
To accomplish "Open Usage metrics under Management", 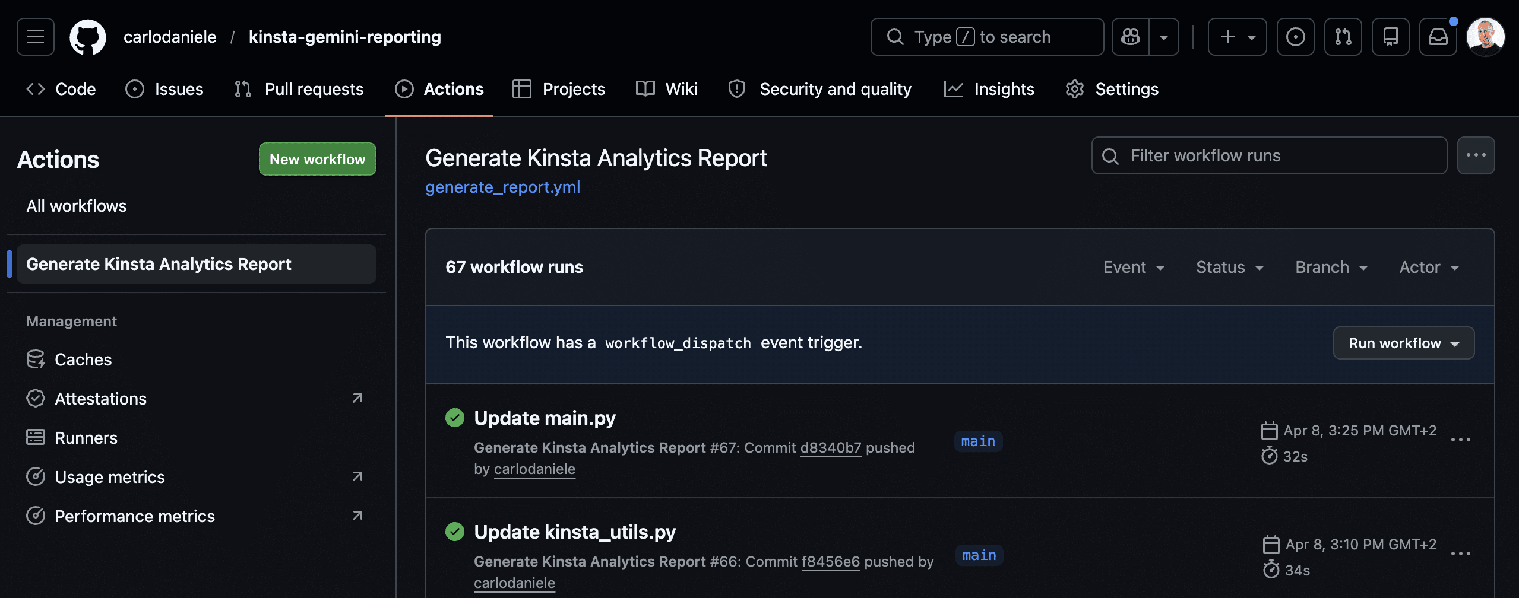I will (197, 477).
